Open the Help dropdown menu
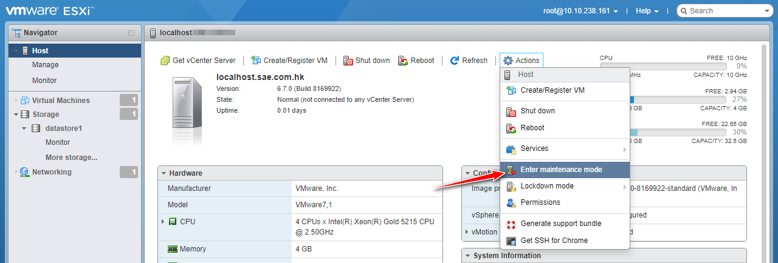778x263 pixels. (x=647, y=11)
